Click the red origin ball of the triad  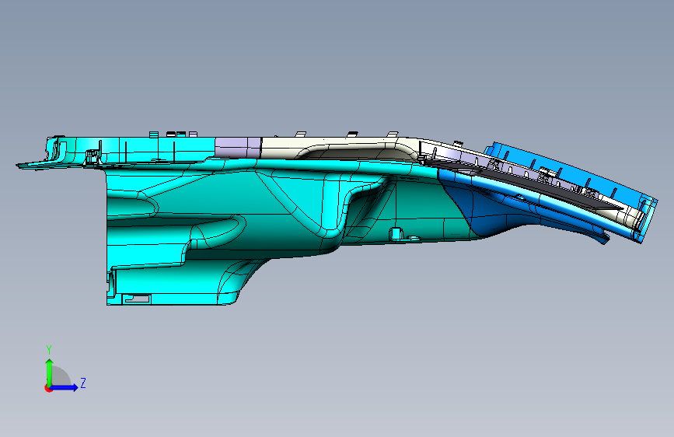click(48, 388)
